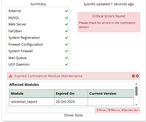Click the Asterisk service label
Image resolution: width=146 pixels, height=122 pixels.
[15, 11]
